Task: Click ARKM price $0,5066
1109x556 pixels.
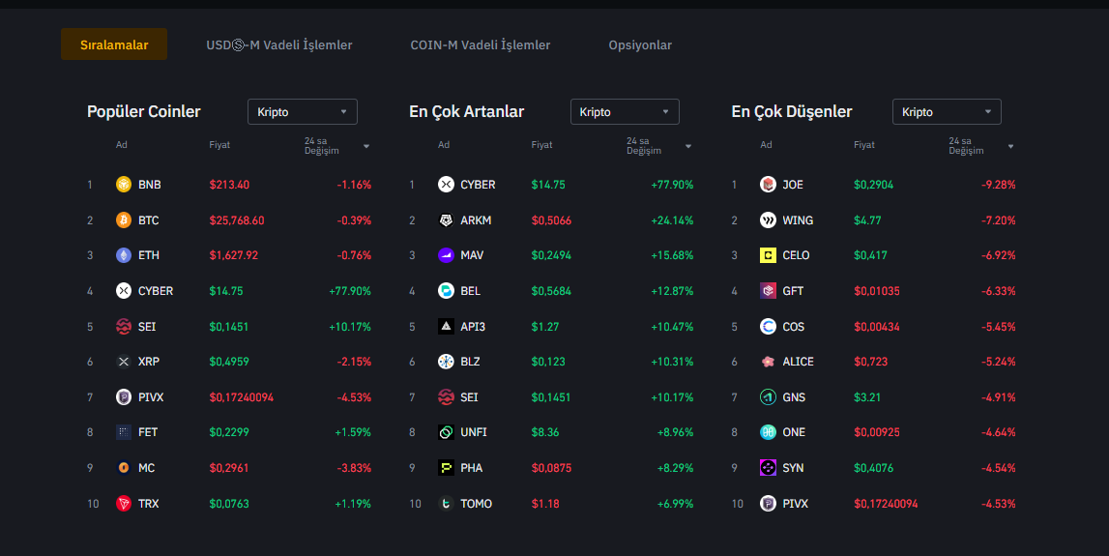Action: tap(551, 220)
